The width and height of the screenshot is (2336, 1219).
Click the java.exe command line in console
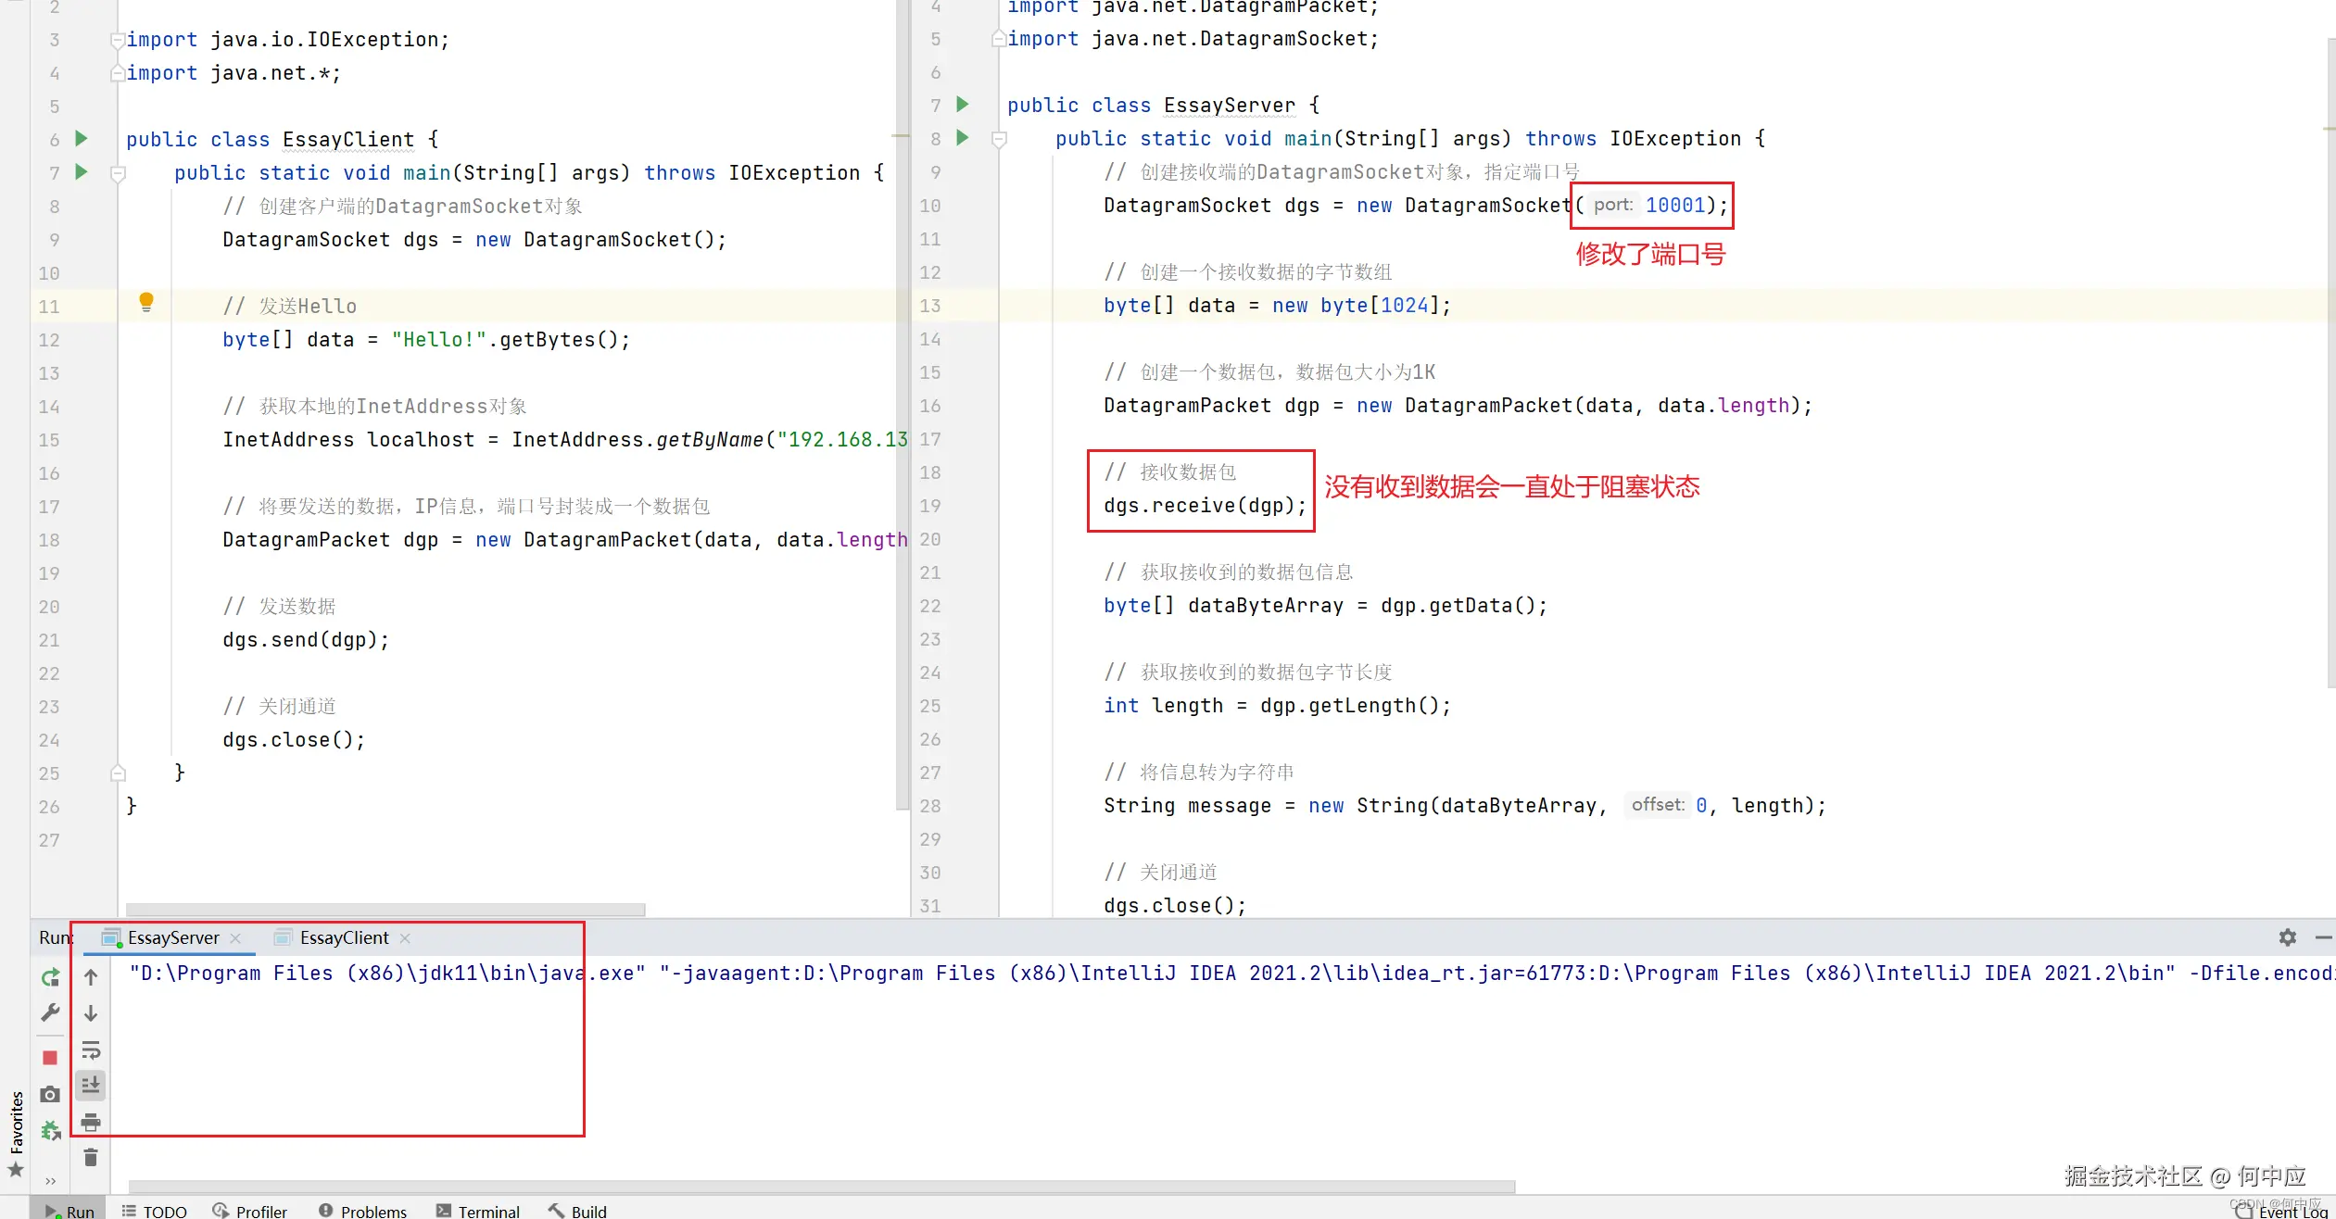pos(1231,974)
